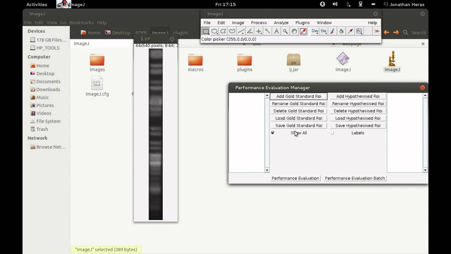
Task: Click Load Hypothesised Roi button
Action: (358, 118)
